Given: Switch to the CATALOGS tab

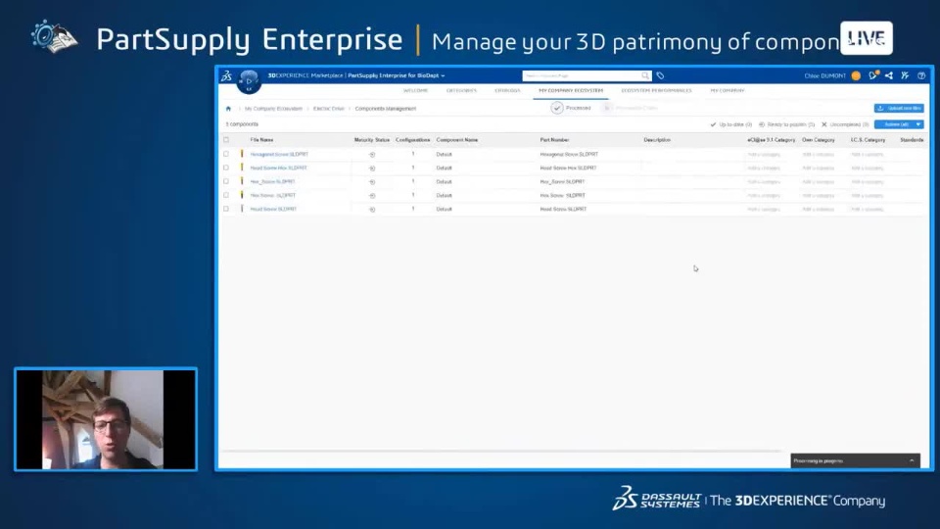Looking at the screenshot, I should coord(507,90).
